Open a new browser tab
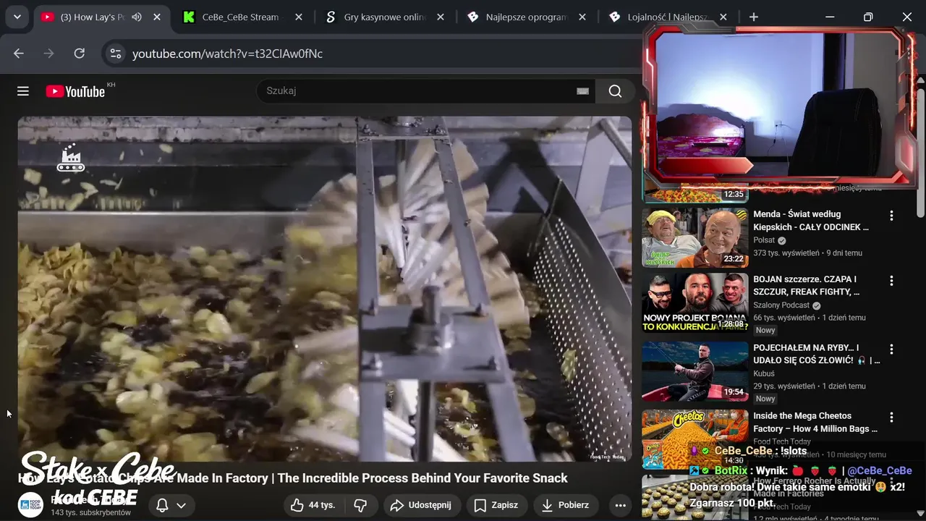The width and height of the screenshot is (926, 521). [754, 17]
